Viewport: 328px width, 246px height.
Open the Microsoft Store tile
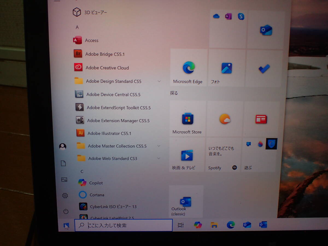point(188,119)
